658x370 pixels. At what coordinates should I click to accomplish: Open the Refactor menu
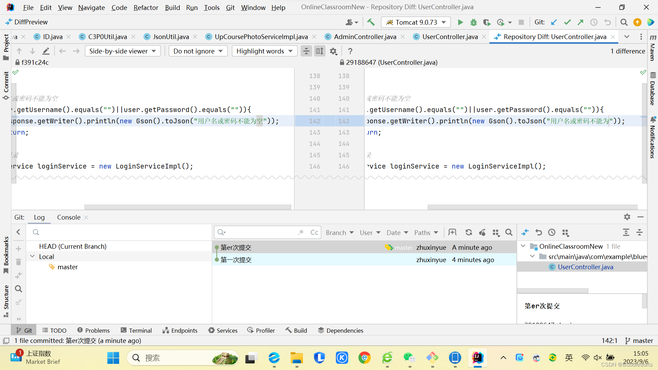146,8
